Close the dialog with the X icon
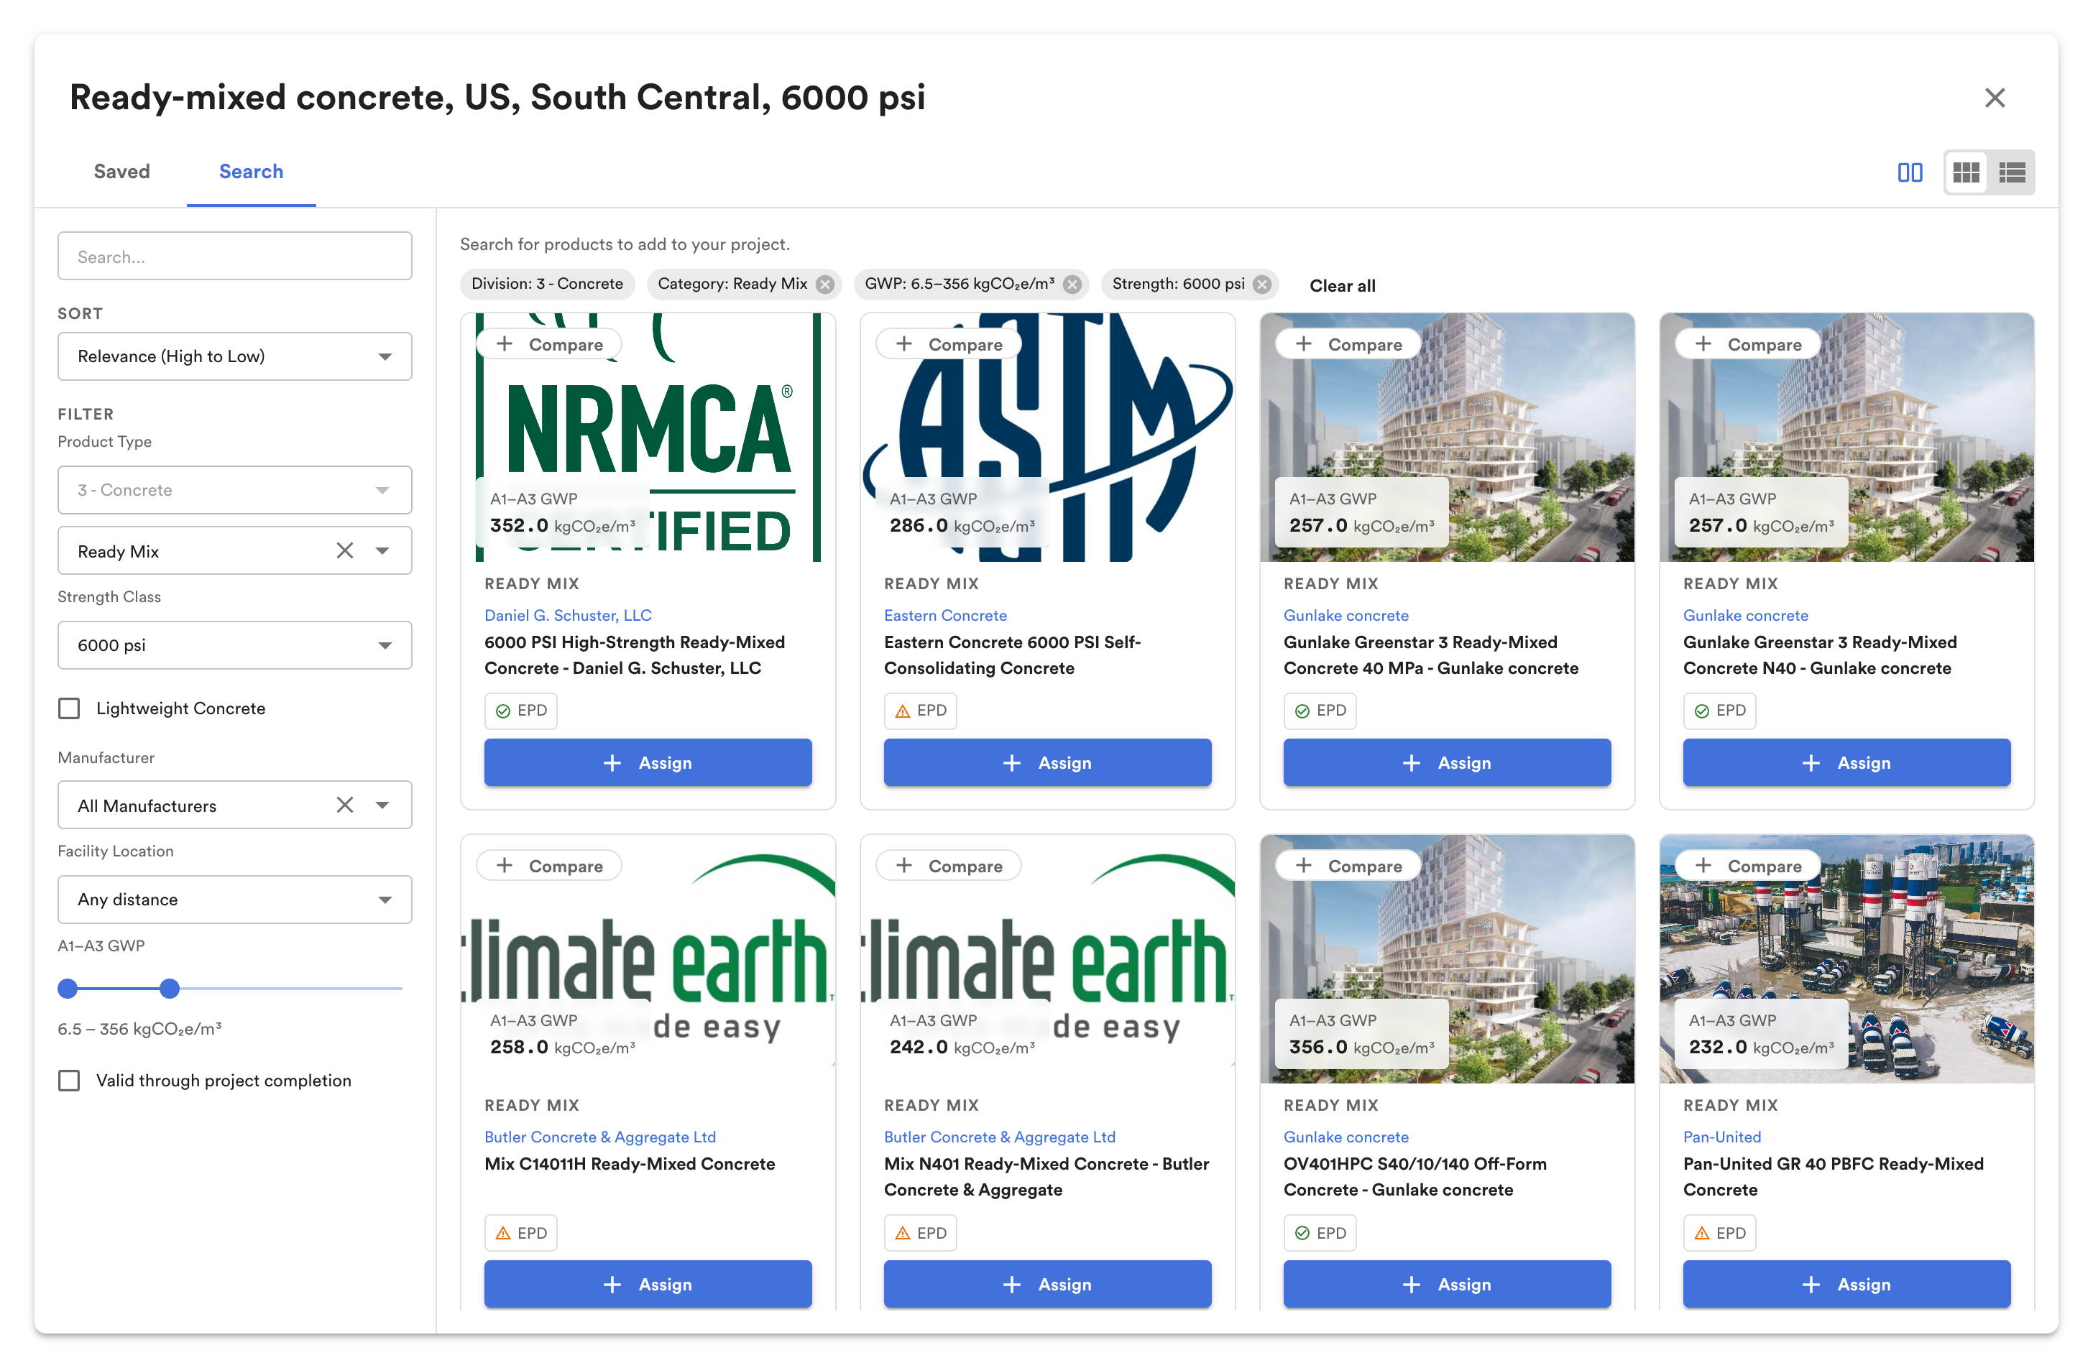 click(1995, 98)
